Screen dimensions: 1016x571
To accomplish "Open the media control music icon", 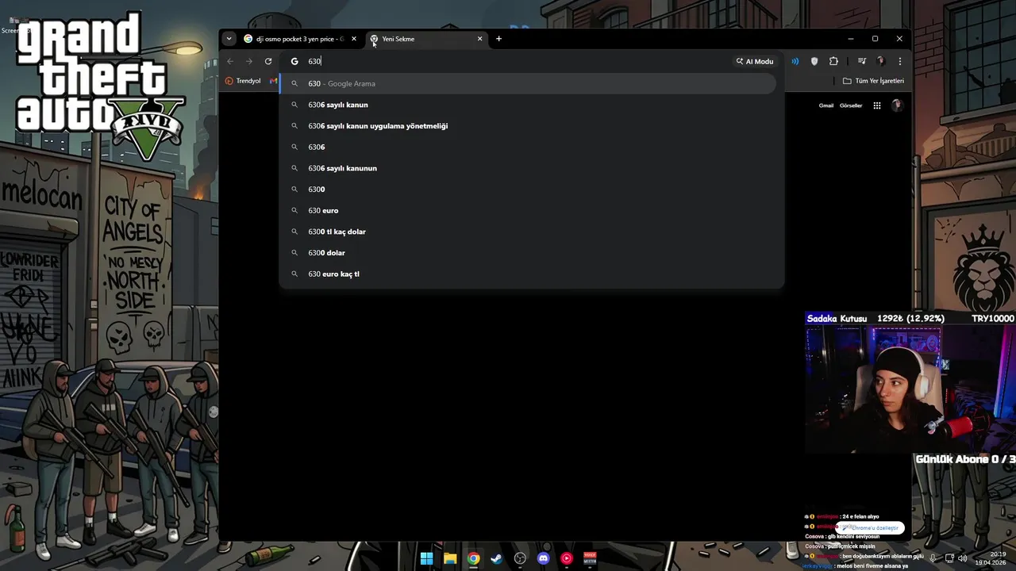I will (x=861, y=61).
